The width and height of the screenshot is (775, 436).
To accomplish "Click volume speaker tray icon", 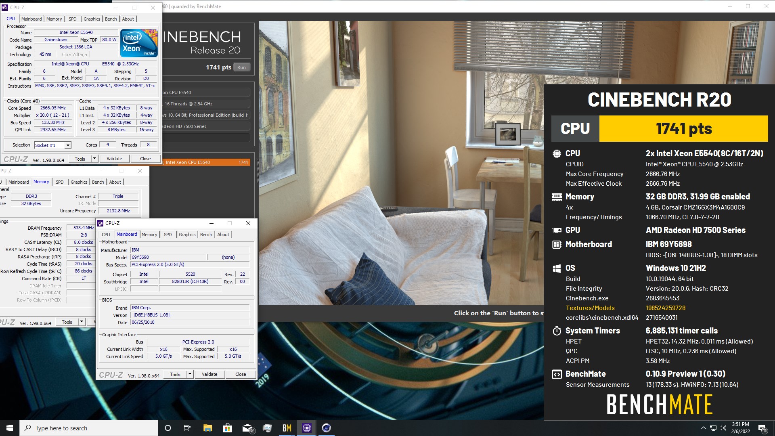I will coord(723,428).
